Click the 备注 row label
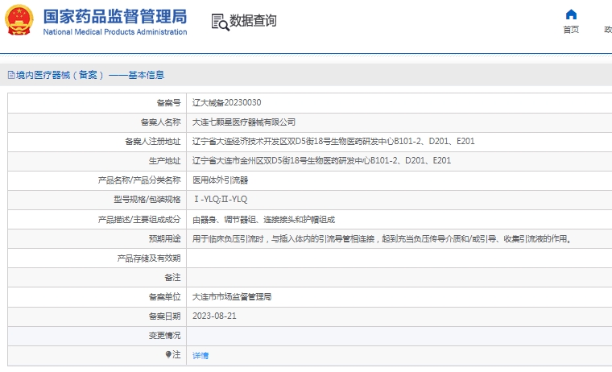Viewport: 612px width, 372px height. 172,278
